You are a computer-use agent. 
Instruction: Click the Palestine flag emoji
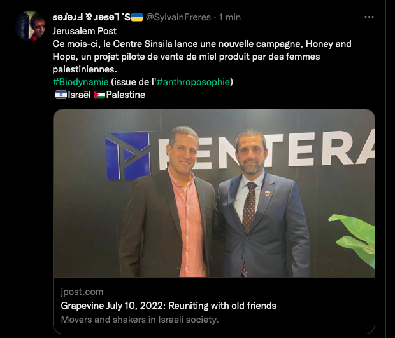pos(99,95)
